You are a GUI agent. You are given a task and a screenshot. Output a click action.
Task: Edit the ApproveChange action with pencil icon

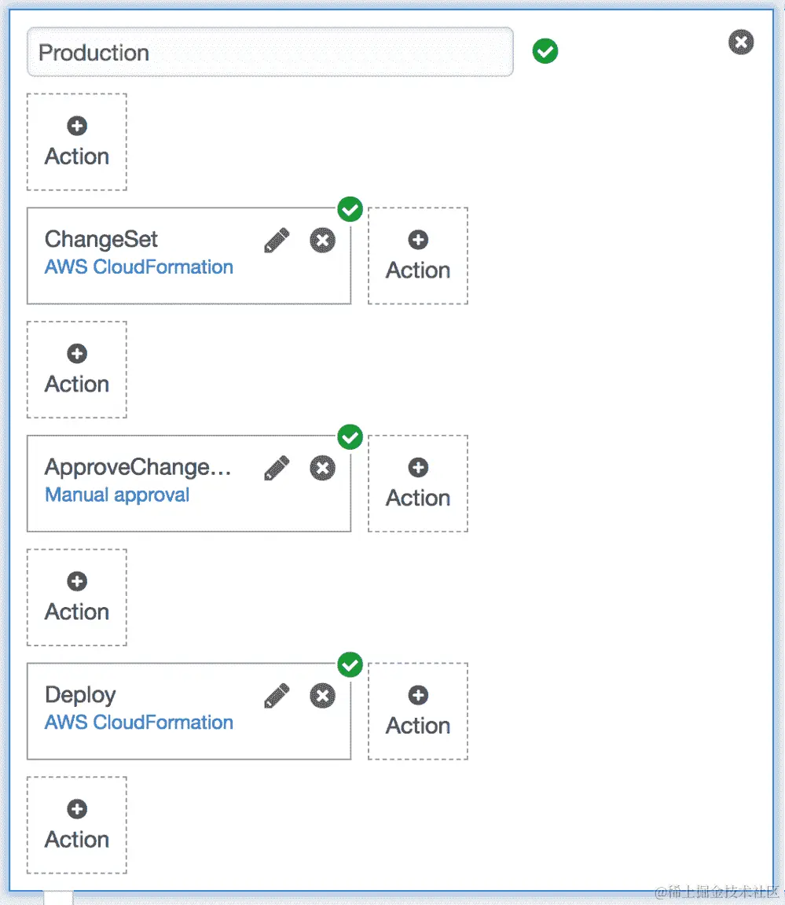[277, 469]
